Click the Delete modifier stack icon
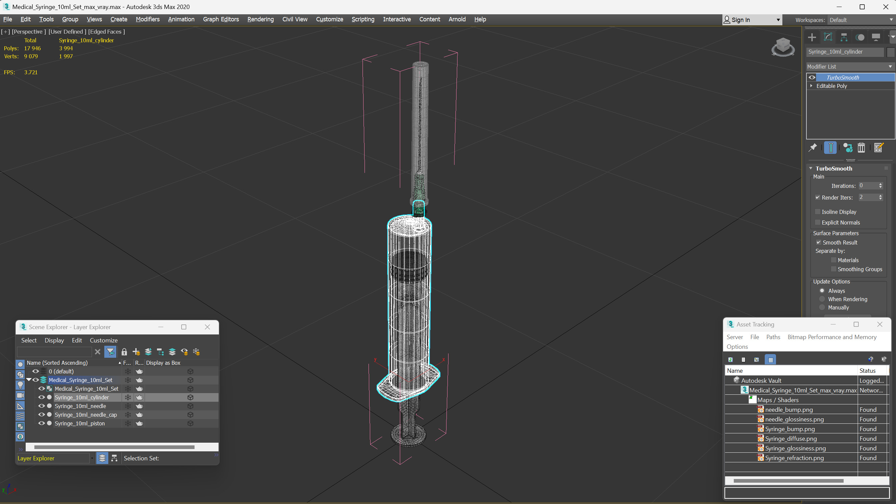896x504 pixels. coord(862,148)
